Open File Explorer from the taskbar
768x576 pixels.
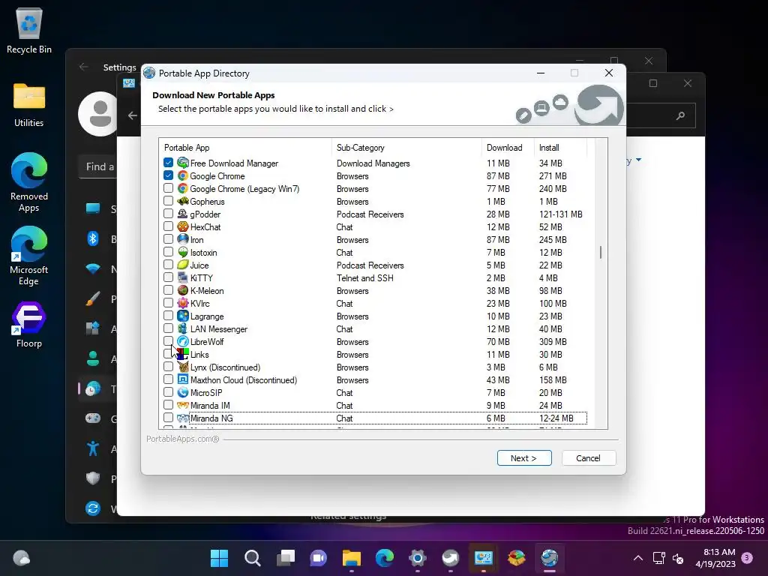351,558
